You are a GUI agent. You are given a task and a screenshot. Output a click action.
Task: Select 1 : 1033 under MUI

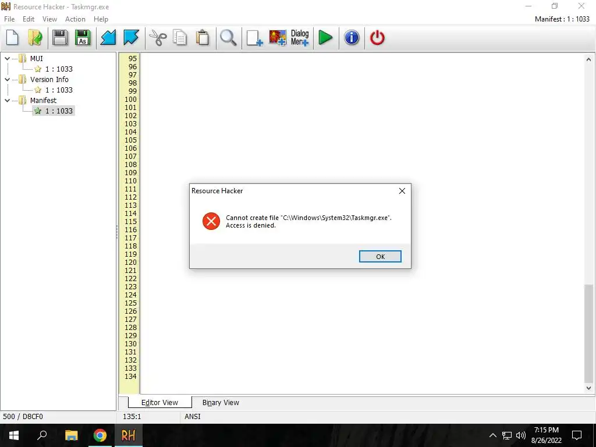click(59, 69)
